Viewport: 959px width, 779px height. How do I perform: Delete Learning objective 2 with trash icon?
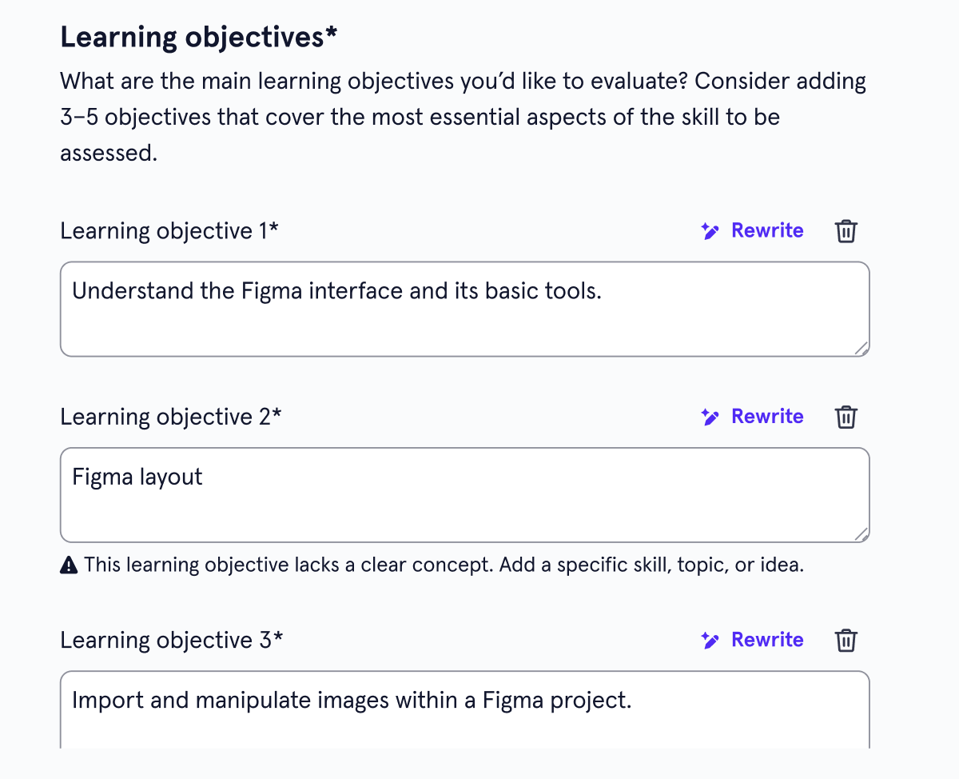[846, 417]
